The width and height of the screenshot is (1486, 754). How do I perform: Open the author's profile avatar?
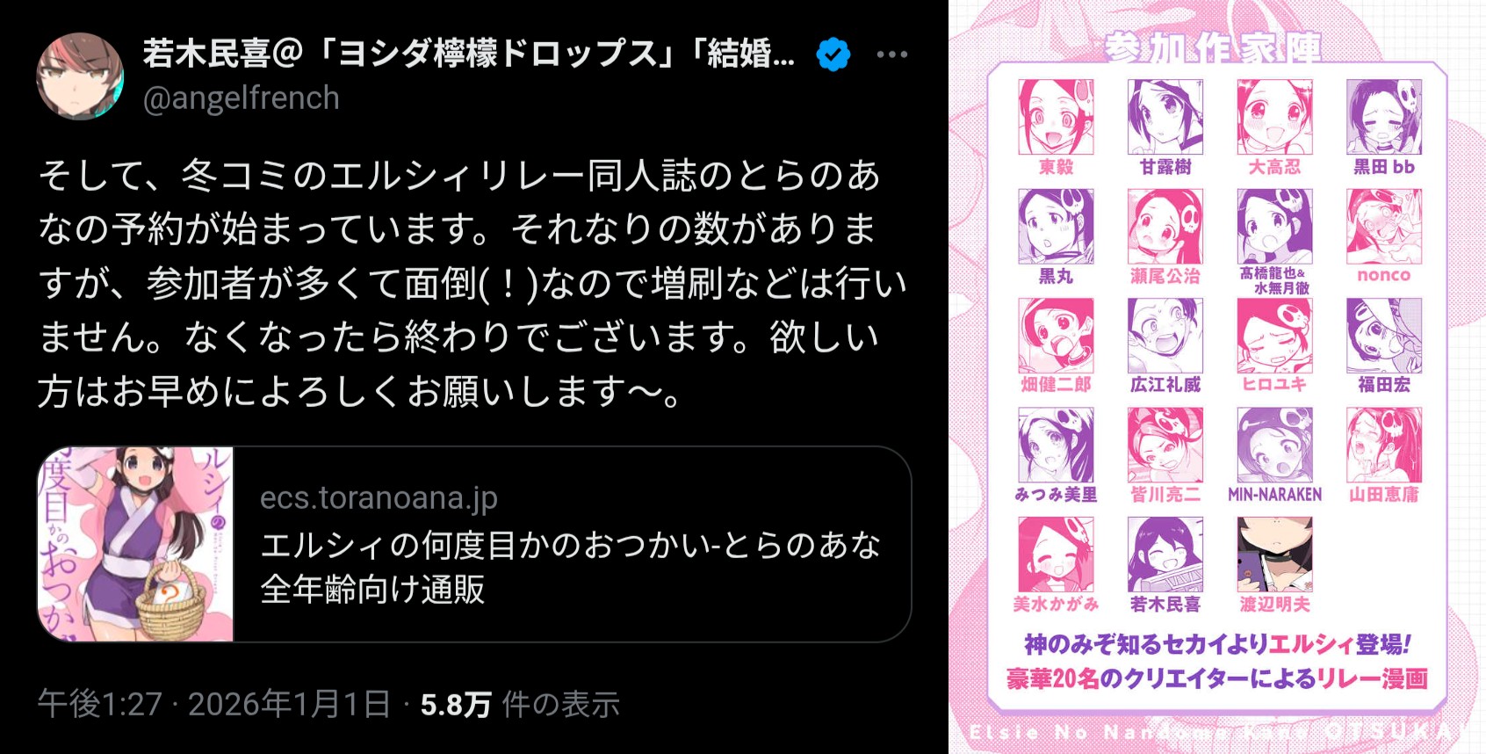(x=80, y=76)
